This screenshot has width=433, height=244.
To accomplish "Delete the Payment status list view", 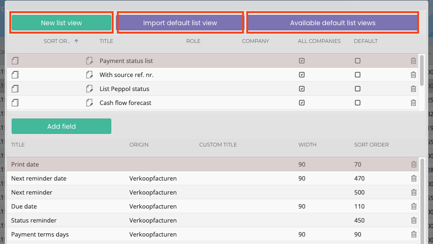I will click(413, 61).
